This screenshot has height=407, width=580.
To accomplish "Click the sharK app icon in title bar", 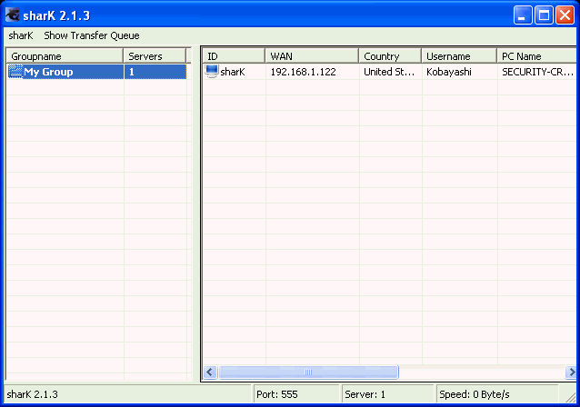I will [14, 15].
